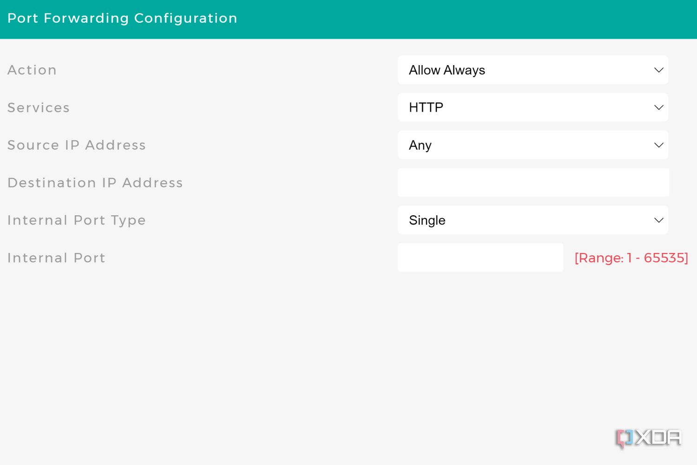Click the Internal Port Type label
Screen dimensions: 697x465
(x=77, y=220)
